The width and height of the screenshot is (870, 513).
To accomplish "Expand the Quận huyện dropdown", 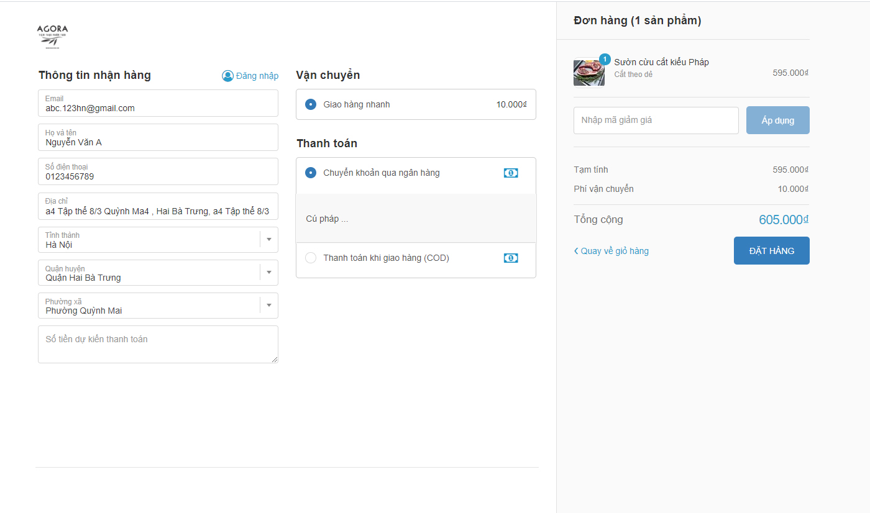I will click(269, 272).
